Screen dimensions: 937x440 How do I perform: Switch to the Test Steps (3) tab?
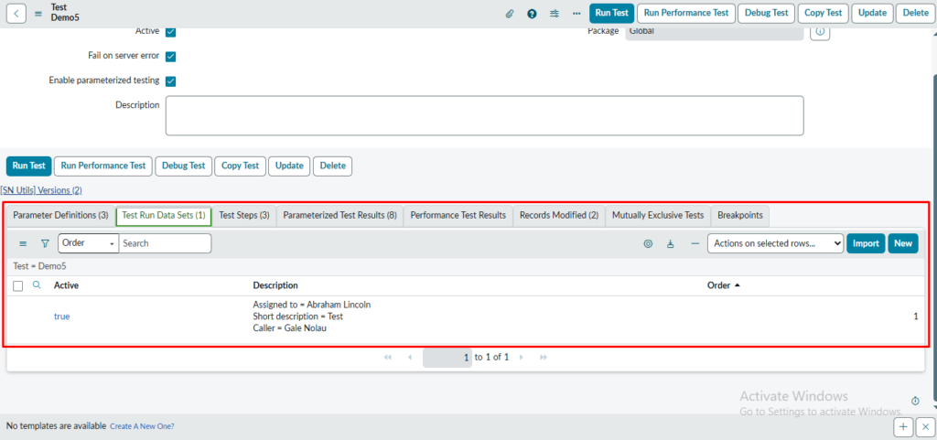tap(244, 216)
